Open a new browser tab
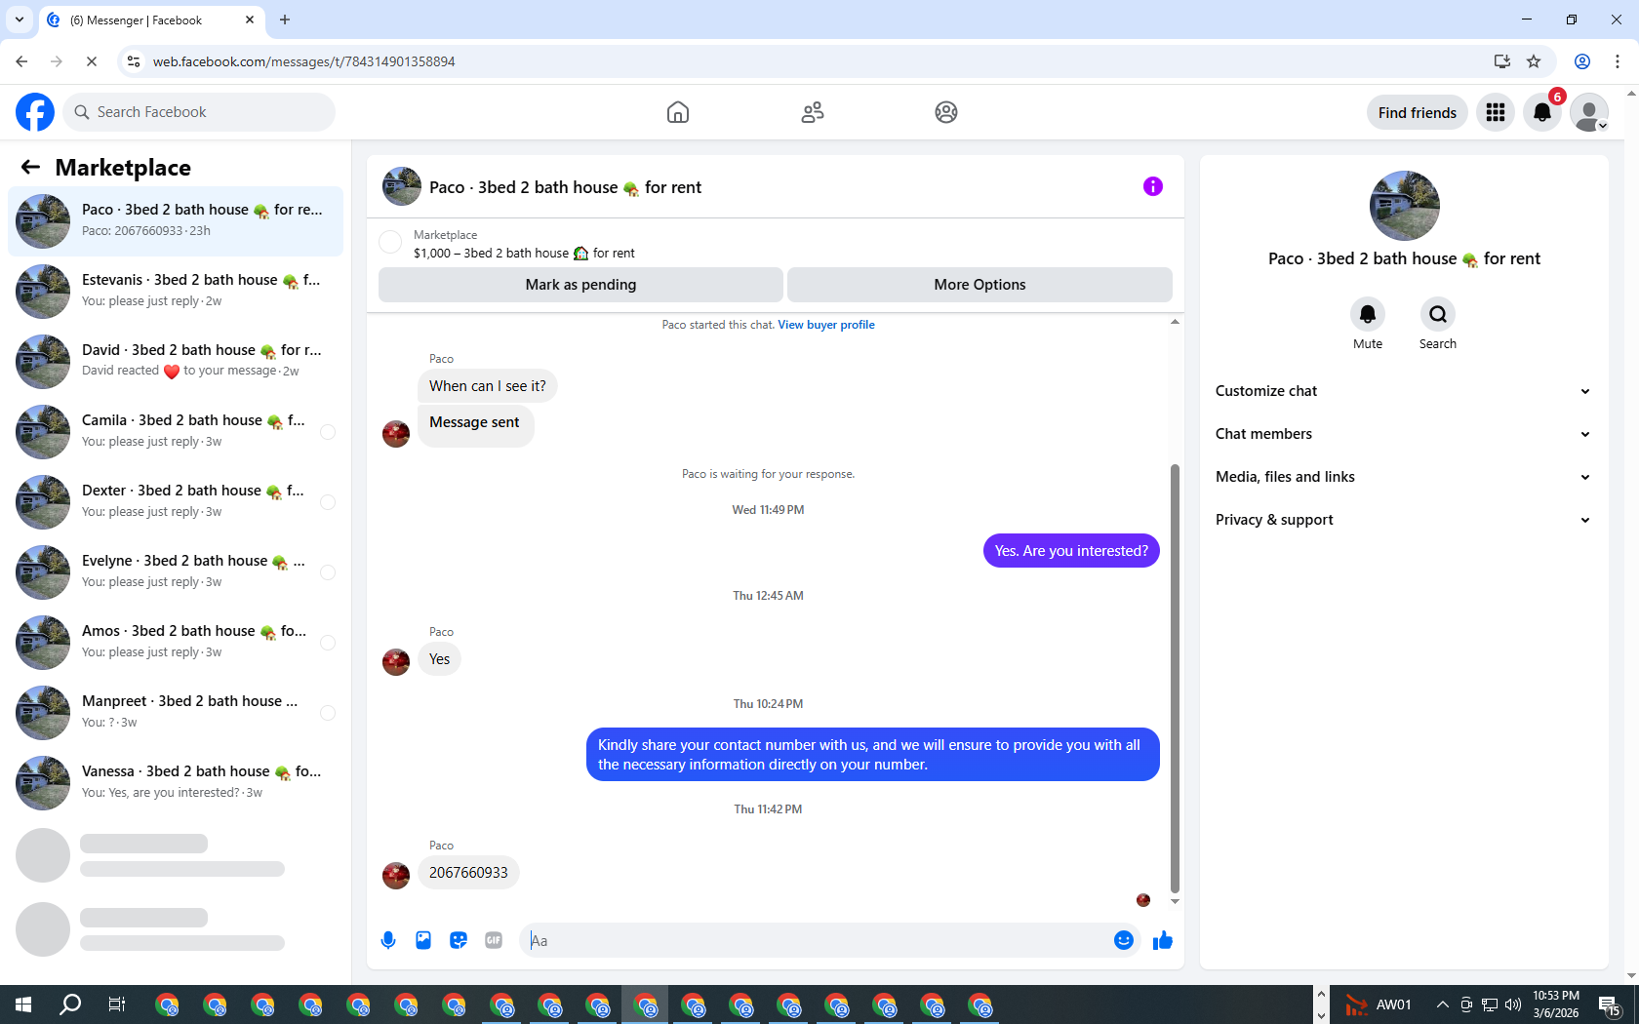Viewport: 1639px width, 1024px height. pyautogui.click(x=285, y=20)
